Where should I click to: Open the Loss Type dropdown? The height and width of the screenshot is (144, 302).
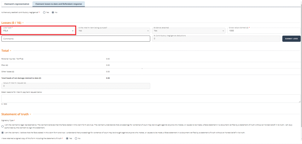click(38, 31)
